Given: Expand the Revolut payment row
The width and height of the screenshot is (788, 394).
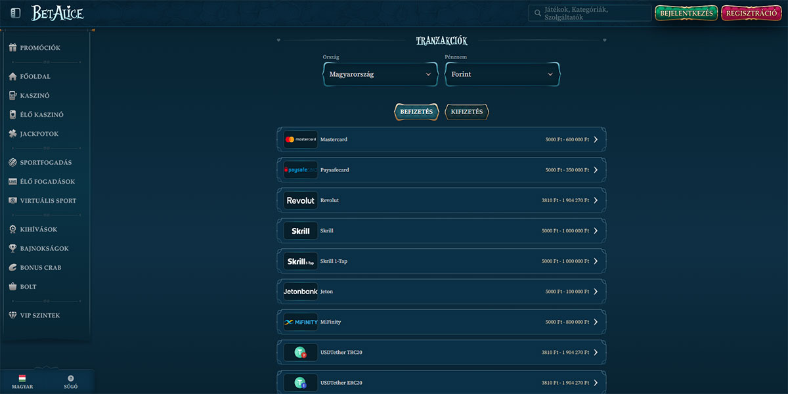Looking at the screenshot, I should tap(596, 200).
